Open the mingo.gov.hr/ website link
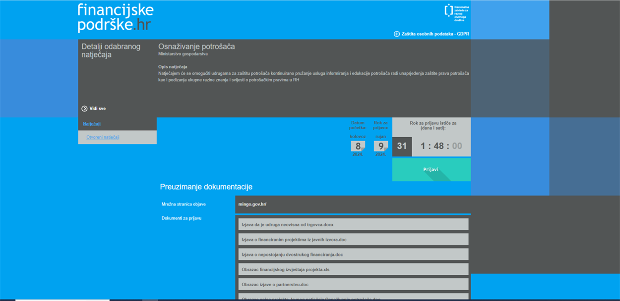 [252, 204]
